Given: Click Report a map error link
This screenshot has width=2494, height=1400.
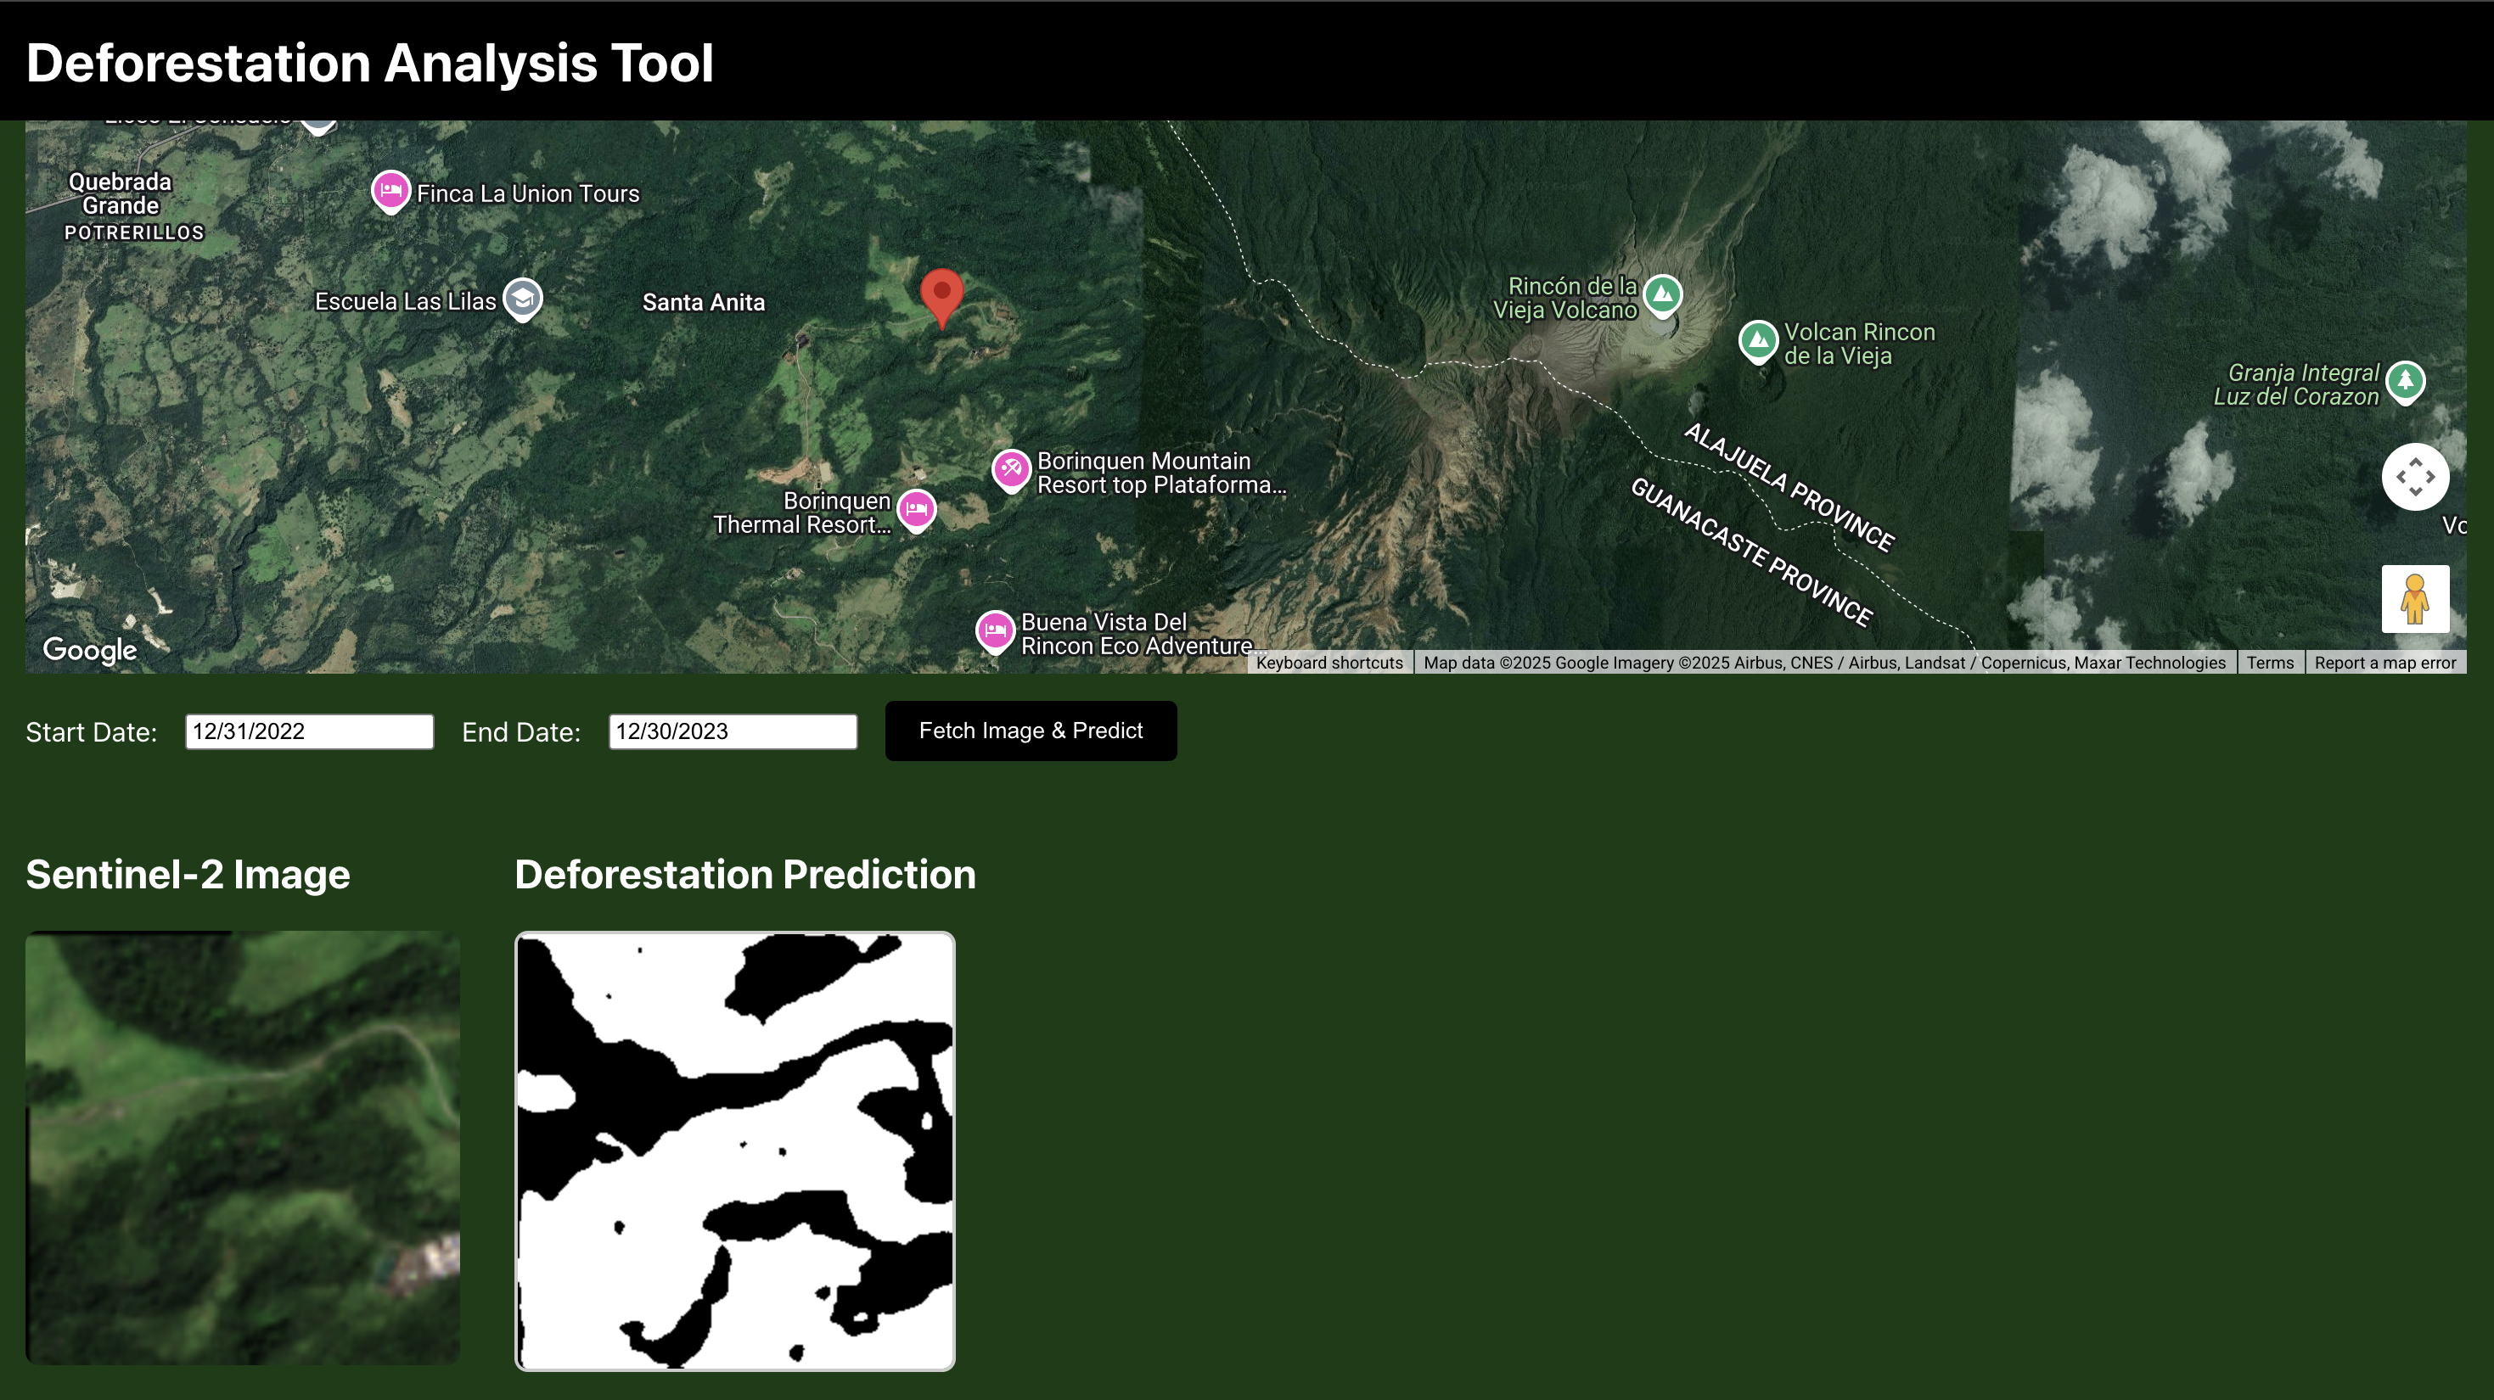Looking at the screenshot, I should click(2384, 663).
